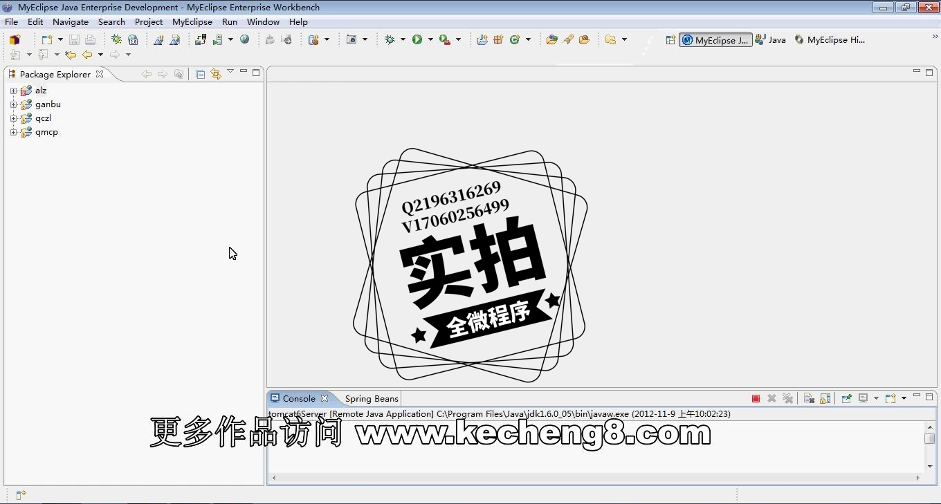Open the File menu
The width and height of the screenshot is (941, 504).
pyautogui.click(x=11, y=21)
